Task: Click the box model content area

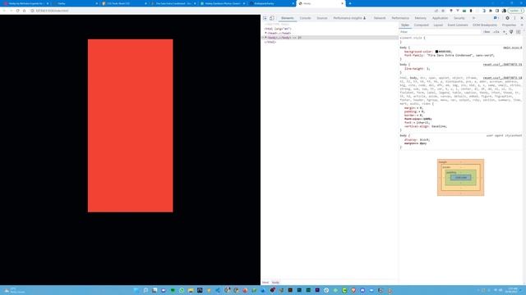Action: click(x=460, y=178)
